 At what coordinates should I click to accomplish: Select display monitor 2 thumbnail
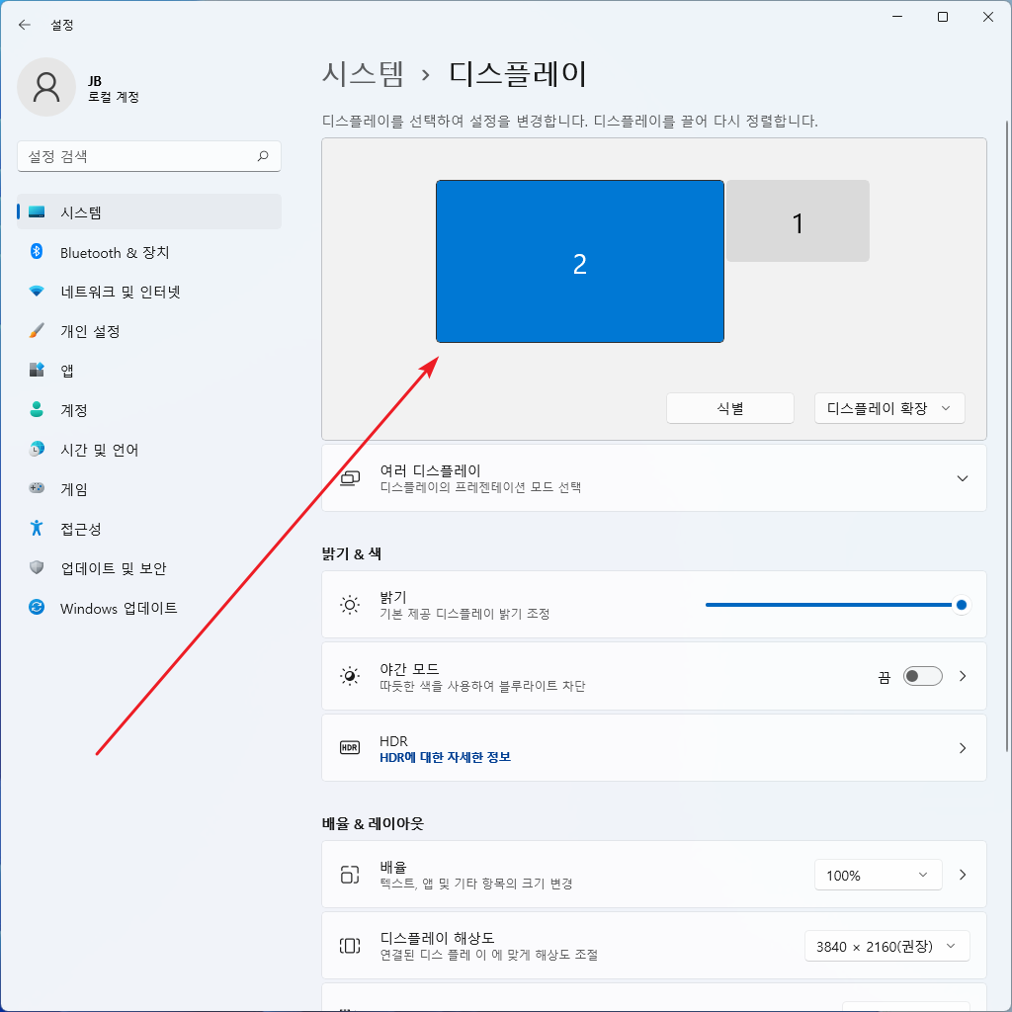(x=579, y=261)
